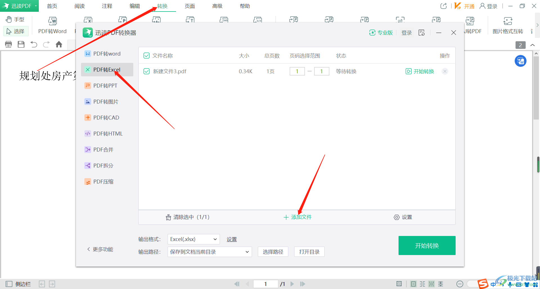Image resolution: width=540 pixels, height=289 pixels.
Task: Jump to last page icon in status bar
Action: pyautogui.click(x=303, y=284)
